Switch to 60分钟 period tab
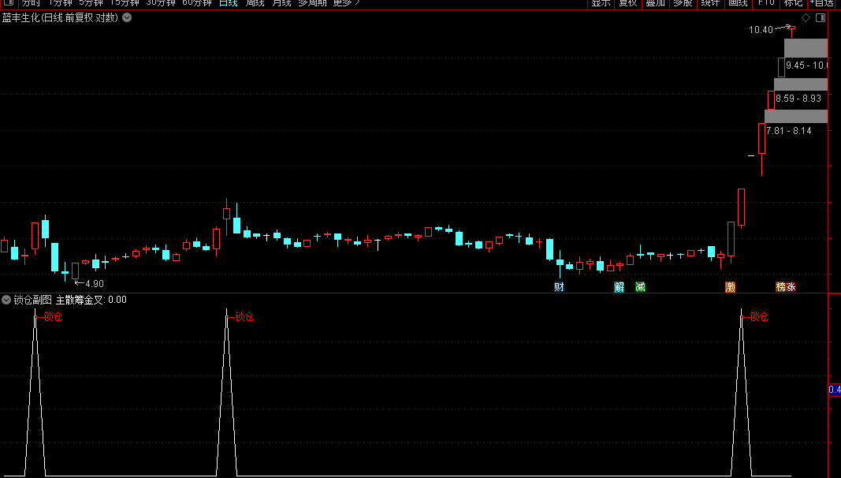This screenshot has height=478, width=841. click(x=197, y=2)
